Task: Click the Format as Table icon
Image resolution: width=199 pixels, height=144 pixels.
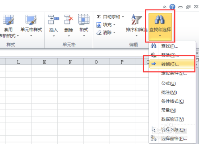Action: pyautogui.click(x=8, y=19)
